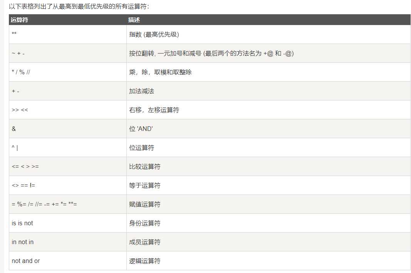This screenshot has width=411, height=273.
Task: Click the '~ + -' operator cell
Action: [x=68, y=53]
